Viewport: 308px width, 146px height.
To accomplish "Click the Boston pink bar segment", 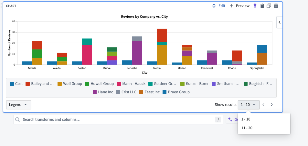I will point(87,55).
